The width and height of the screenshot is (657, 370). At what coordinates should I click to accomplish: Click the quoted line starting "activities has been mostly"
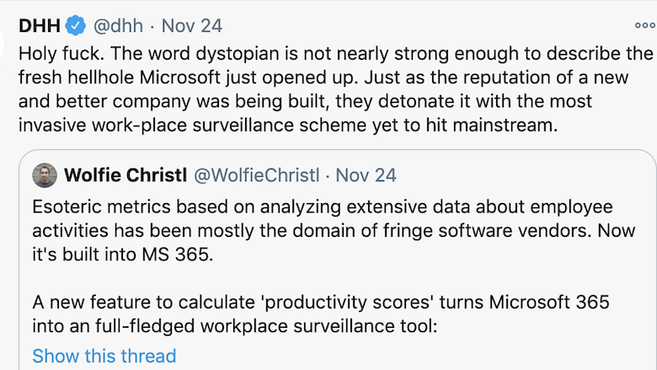334,231
